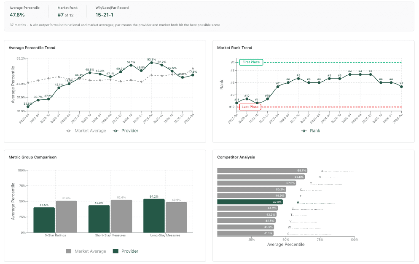
Task: Click the 5-Star Ratings axis label
Action: (55, 235)
